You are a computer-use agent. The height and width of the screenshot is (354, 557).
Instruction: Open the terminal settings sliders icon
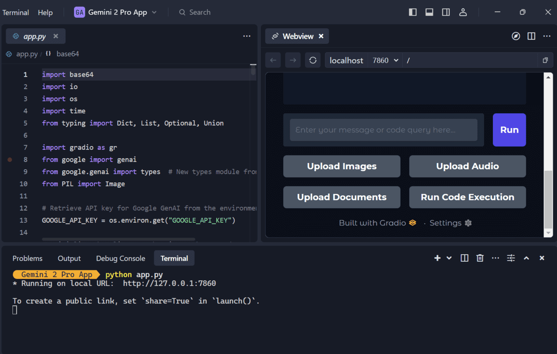[511, 258]
